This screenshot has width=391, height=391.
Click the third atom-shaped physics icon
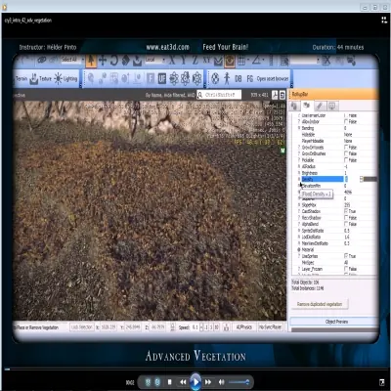tap(197, 78)
